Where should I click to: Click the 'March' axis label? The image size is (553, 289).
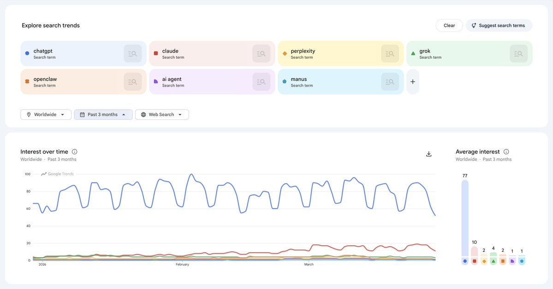tap(309, 264)
